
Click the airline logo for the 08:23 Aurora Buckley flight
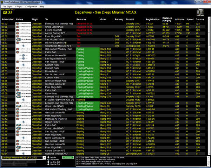(x=23, y=33)
